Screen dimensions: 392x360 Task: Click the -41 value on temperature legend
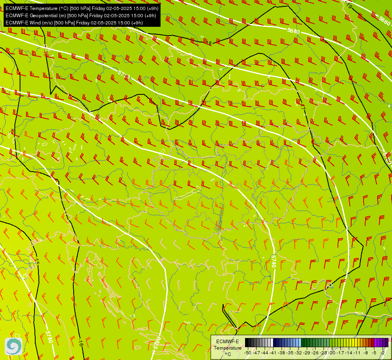[x=273, y=353]
